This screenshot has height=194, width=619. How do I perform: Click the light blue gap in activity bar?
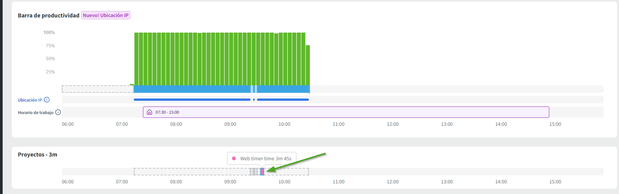click(252, 89)
